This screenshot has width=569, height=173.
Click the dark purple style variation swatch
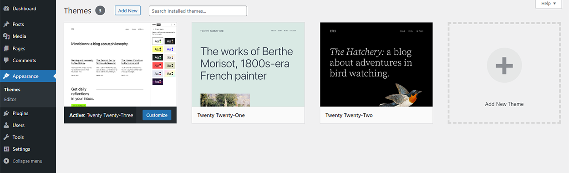point(157,81)
